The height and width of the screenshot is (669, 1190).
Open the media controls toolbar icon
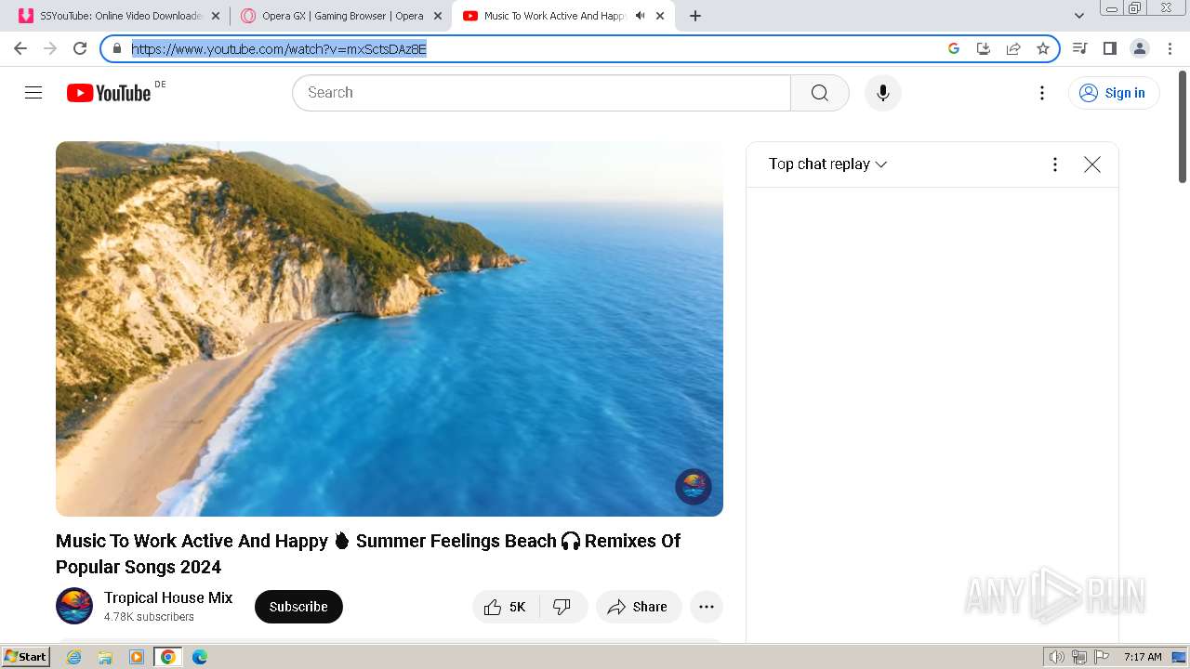pos(1079,48)
